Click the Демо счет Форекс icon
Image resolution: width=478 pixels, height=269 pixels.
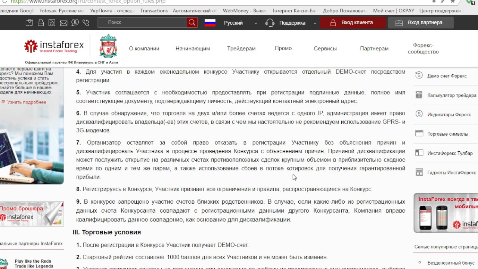(419, 75)
